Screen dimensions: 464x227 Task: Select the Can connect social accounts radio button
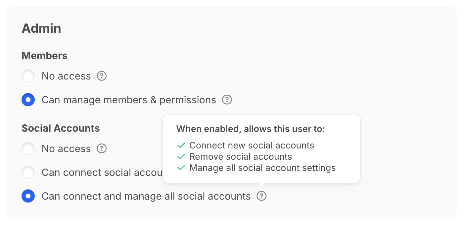pos(28,173)
